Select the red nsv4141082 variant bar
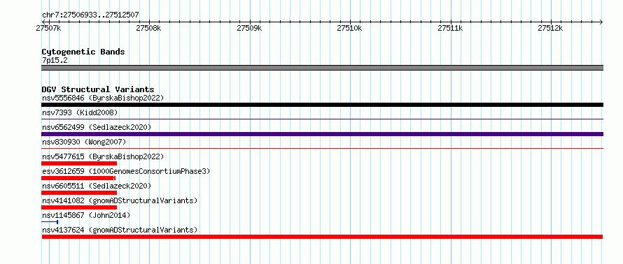The image size is (623, 264). click(79, 207)
